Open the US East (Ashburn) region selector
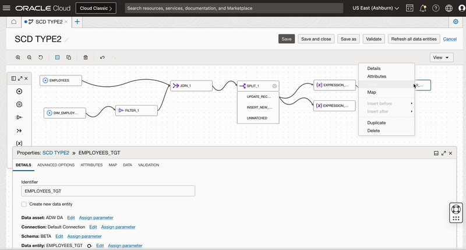This screenshot has height=250, width=466. (x=376, y=8)
